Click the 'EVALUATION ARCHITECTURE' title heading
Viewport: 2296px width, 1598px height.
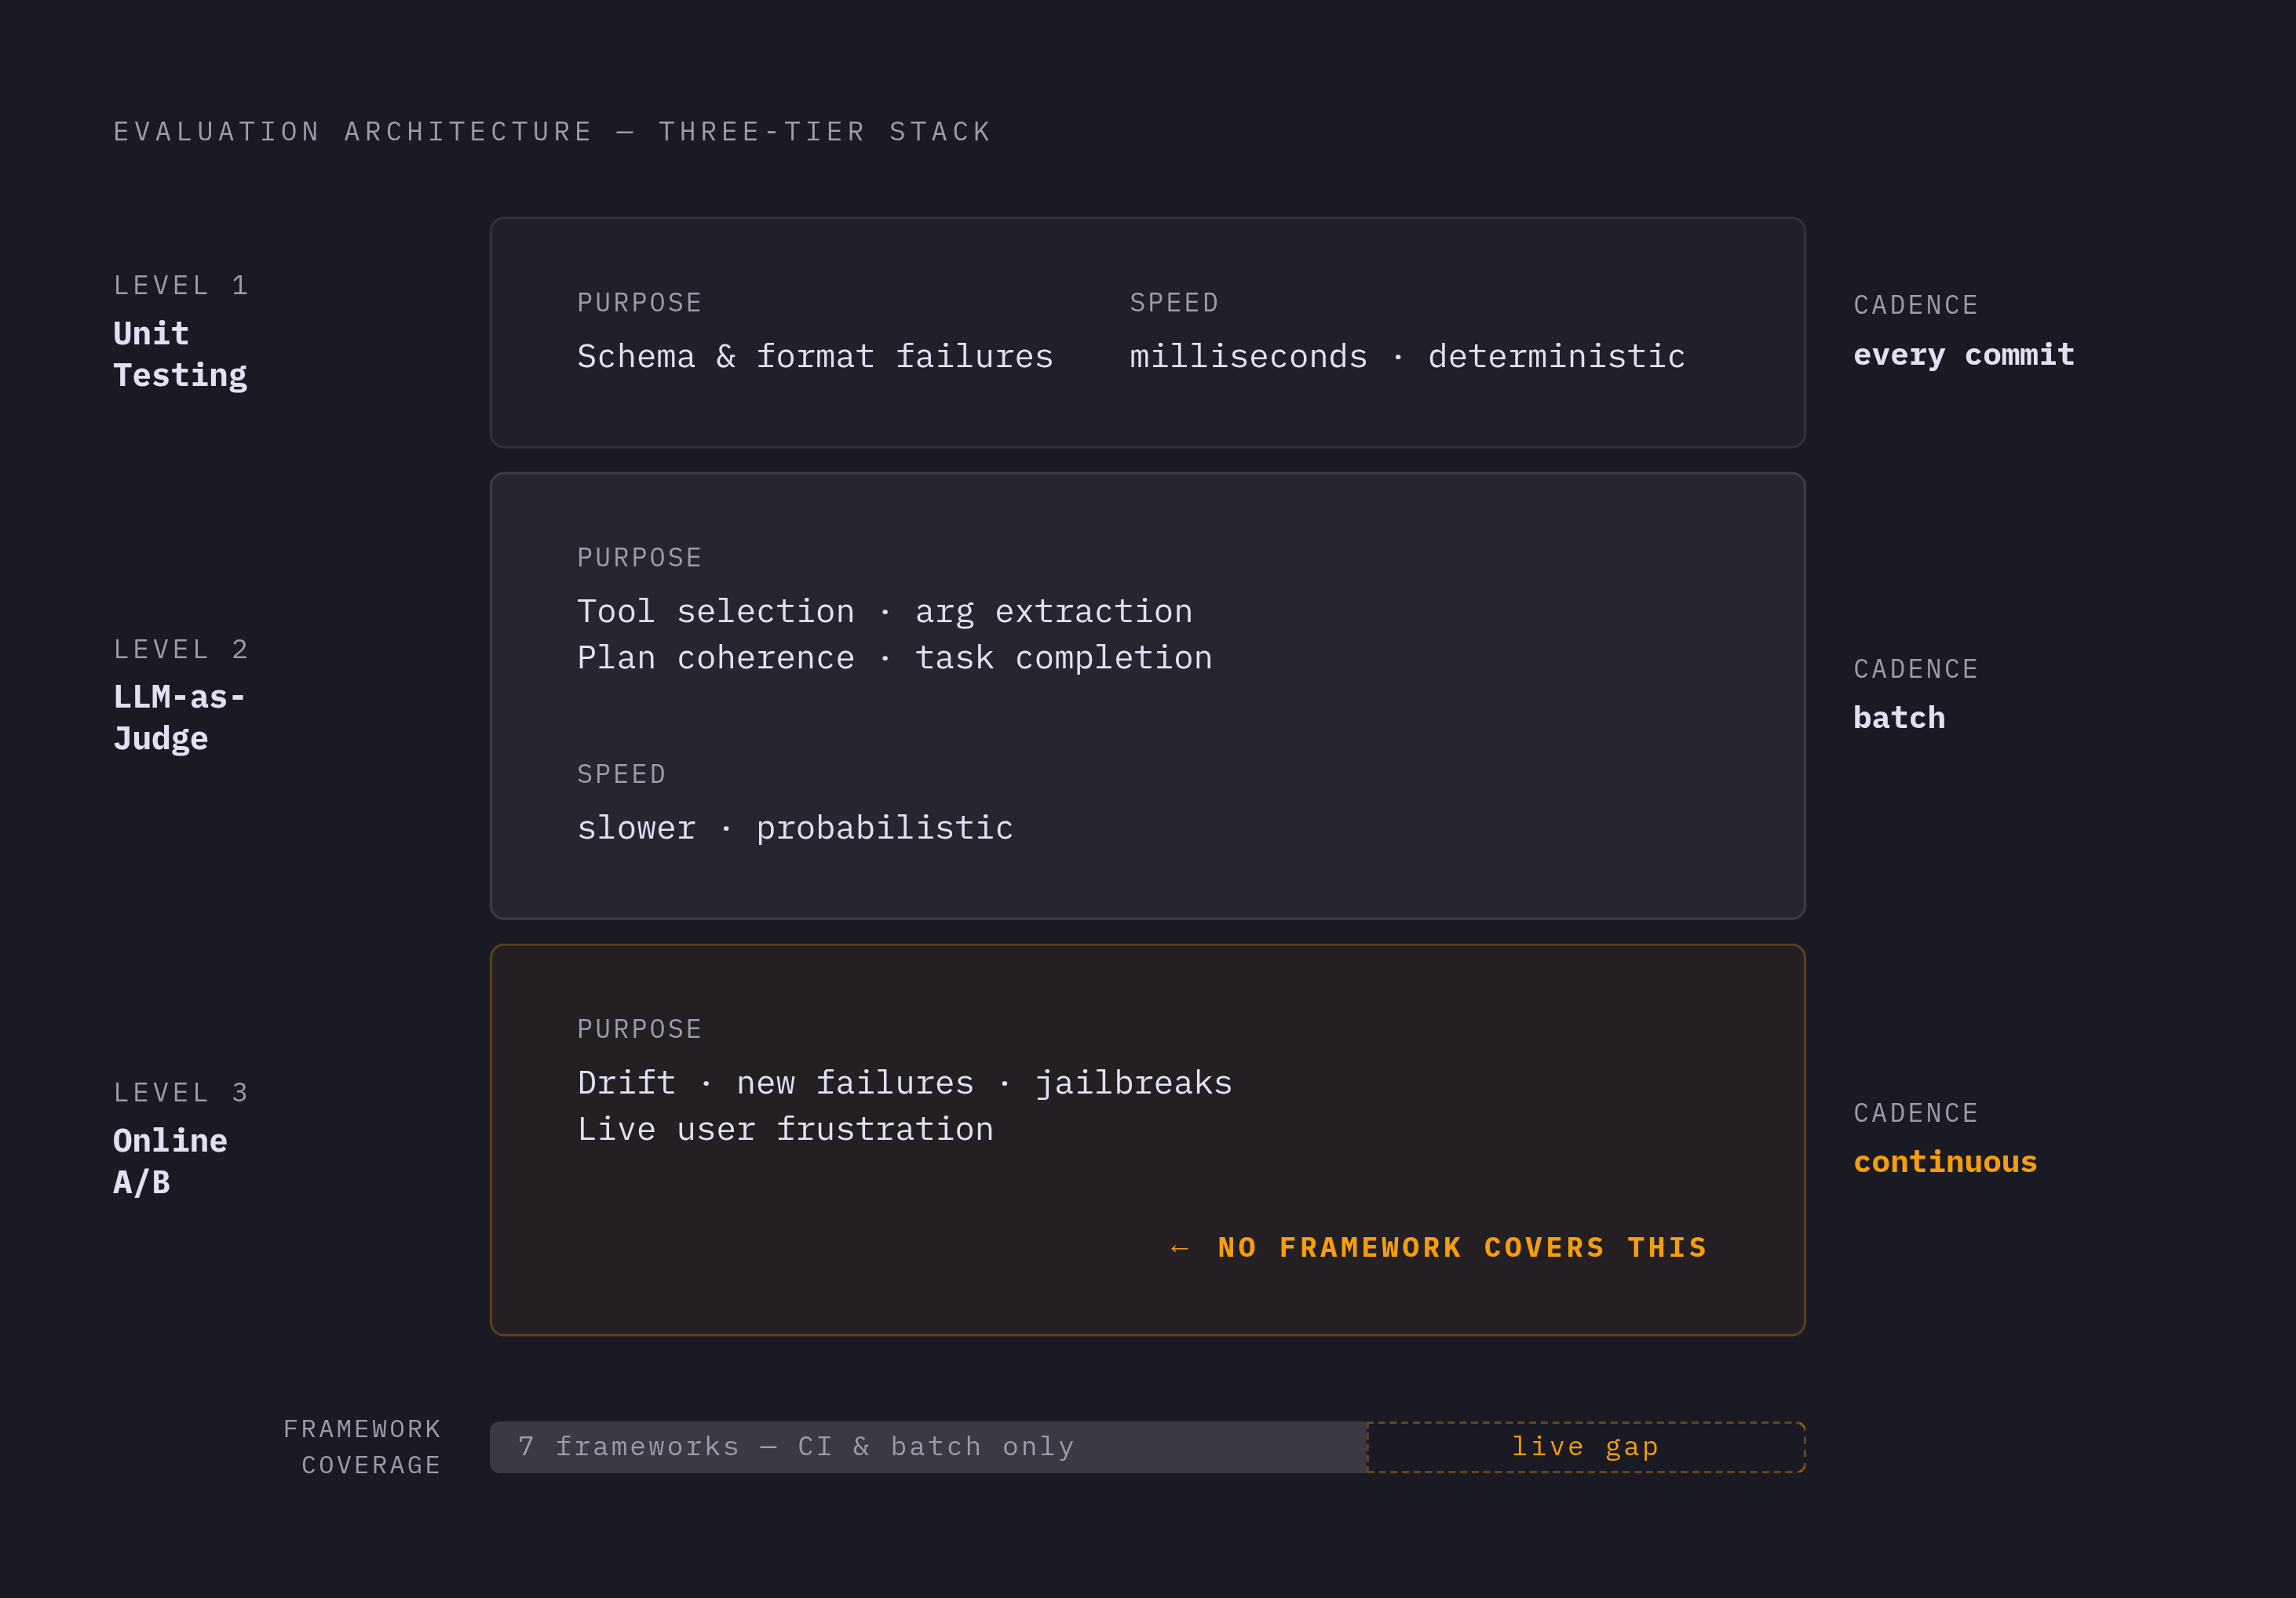click(x=552, y=132)
